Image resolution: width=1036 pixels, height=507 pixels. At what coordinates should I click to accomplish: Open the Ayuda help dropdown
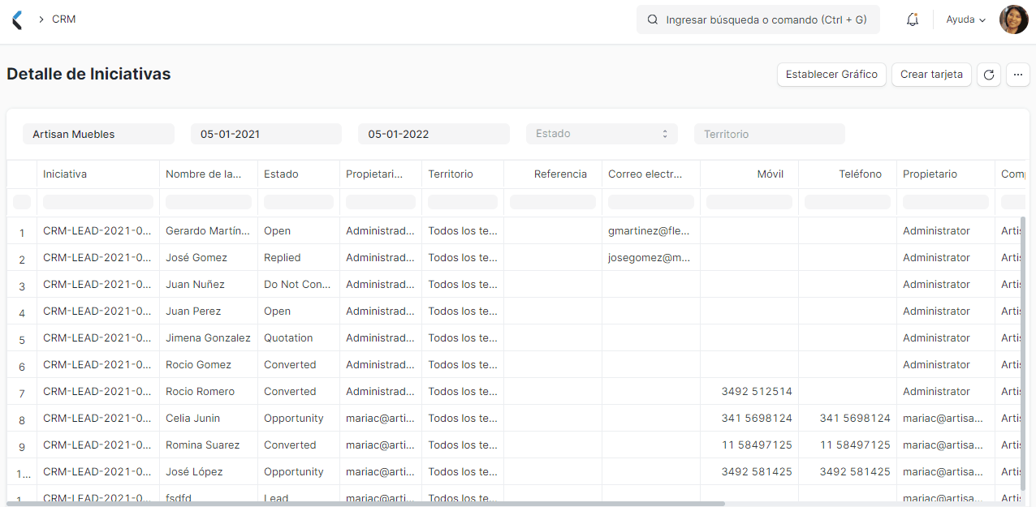coord(966,19)
